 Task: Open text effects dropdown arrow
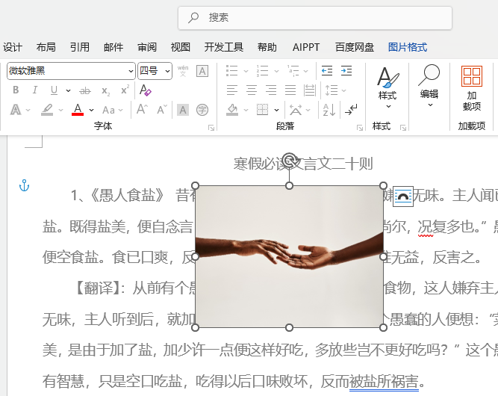click(x=28, y=110)
